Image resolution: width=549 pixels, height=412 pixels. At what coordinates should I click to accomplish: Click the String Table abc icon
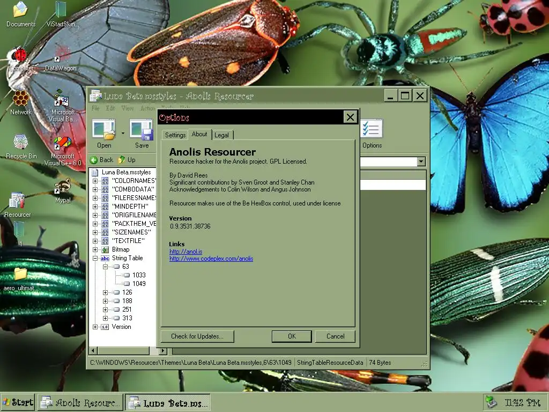pyautogui.click(x=105, y=258)
